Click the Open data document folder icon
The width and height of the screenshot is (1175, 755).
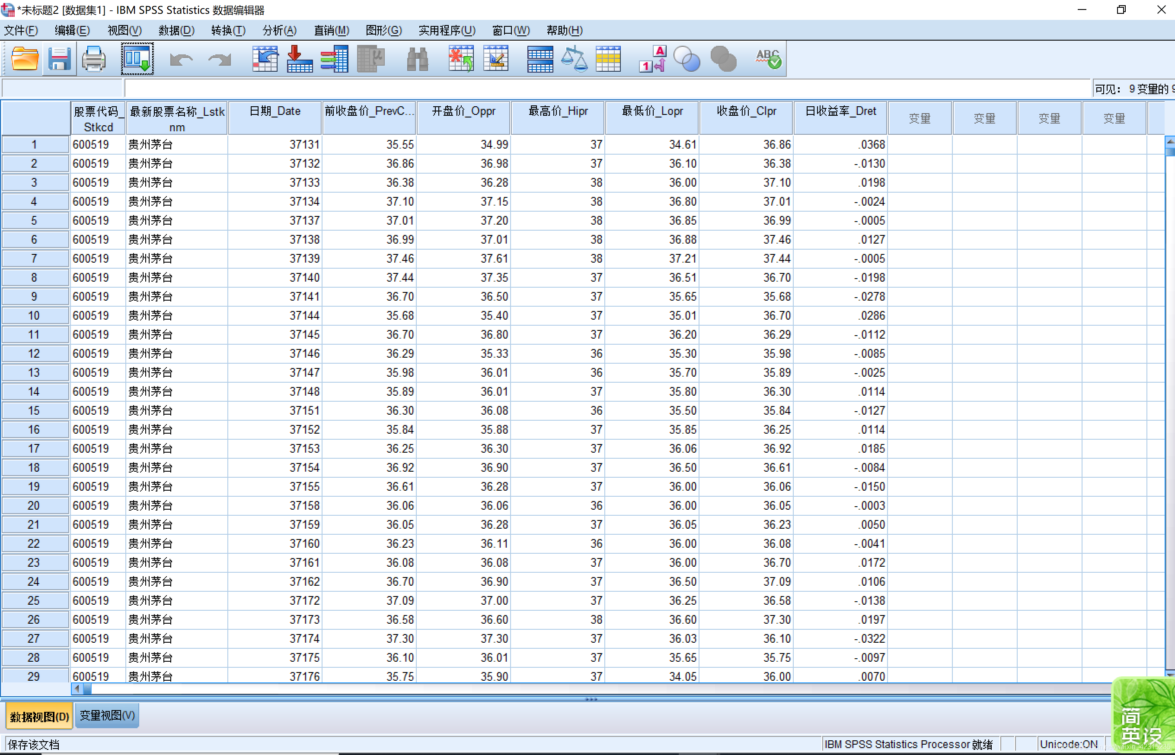click(x=25, y=59)
